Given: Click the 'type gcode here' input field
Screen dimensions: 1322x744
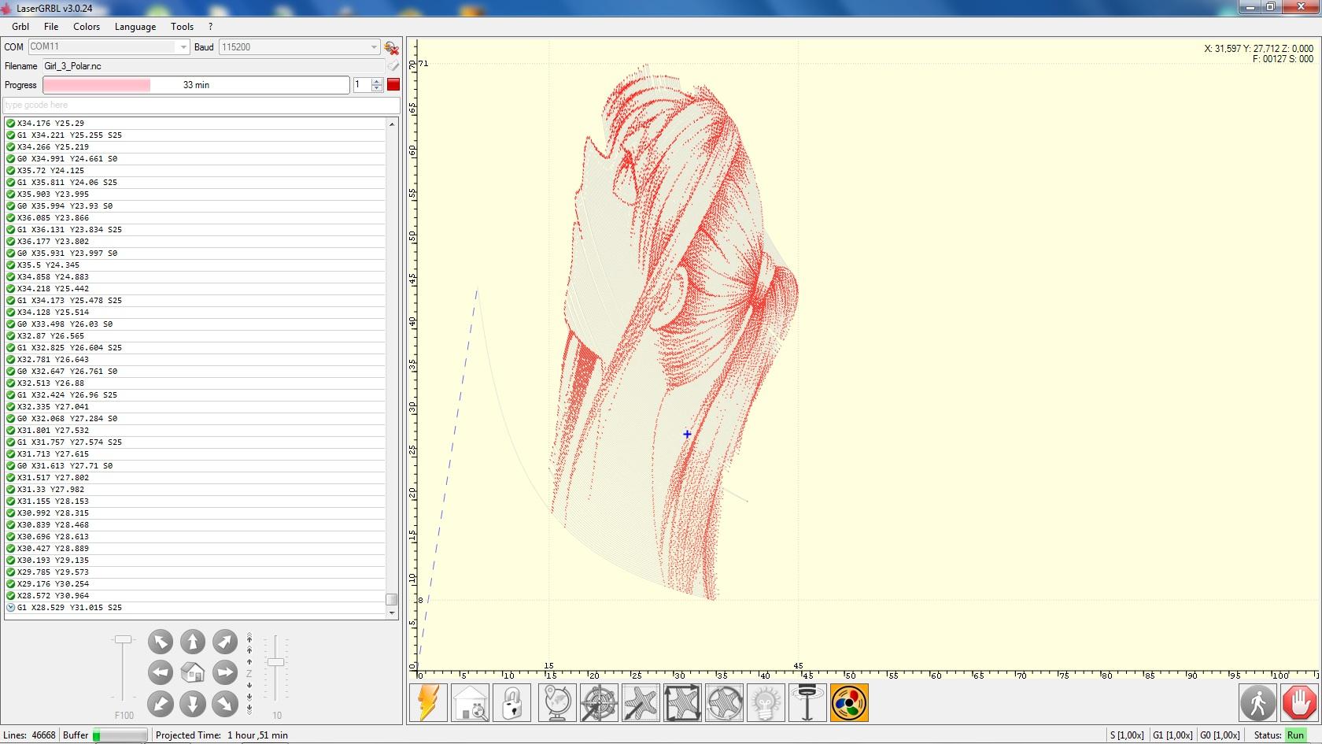Looking at the screenshot, I should (201, 105).
